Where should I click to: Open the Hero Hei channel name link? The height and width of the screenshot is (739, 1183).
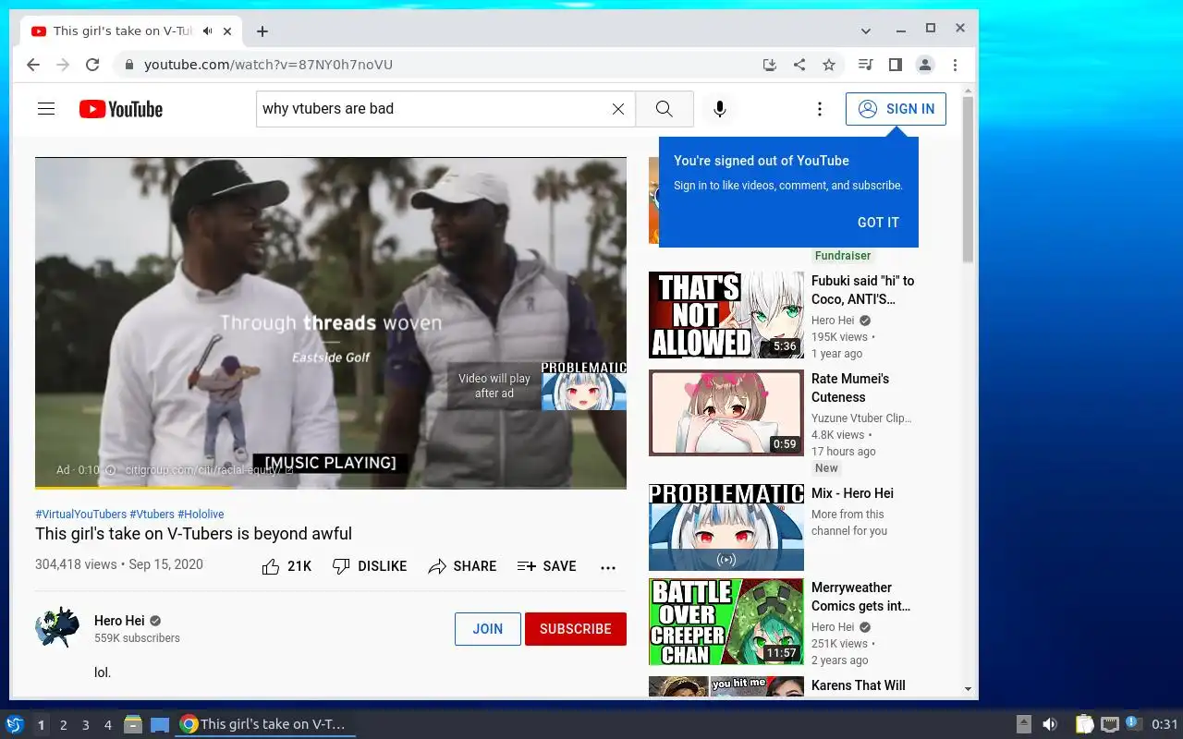(x=119, y=621)
